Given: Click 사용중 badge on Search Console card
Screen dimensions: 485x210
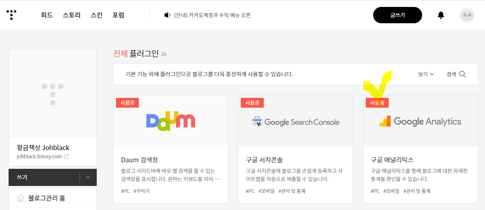Looking at the screenshot, I should point(252,103).
